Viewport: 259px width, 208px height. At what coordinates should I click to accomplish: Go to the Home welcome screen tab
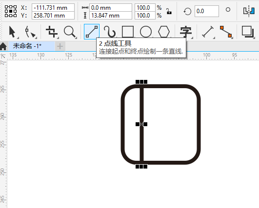point(3,46)
